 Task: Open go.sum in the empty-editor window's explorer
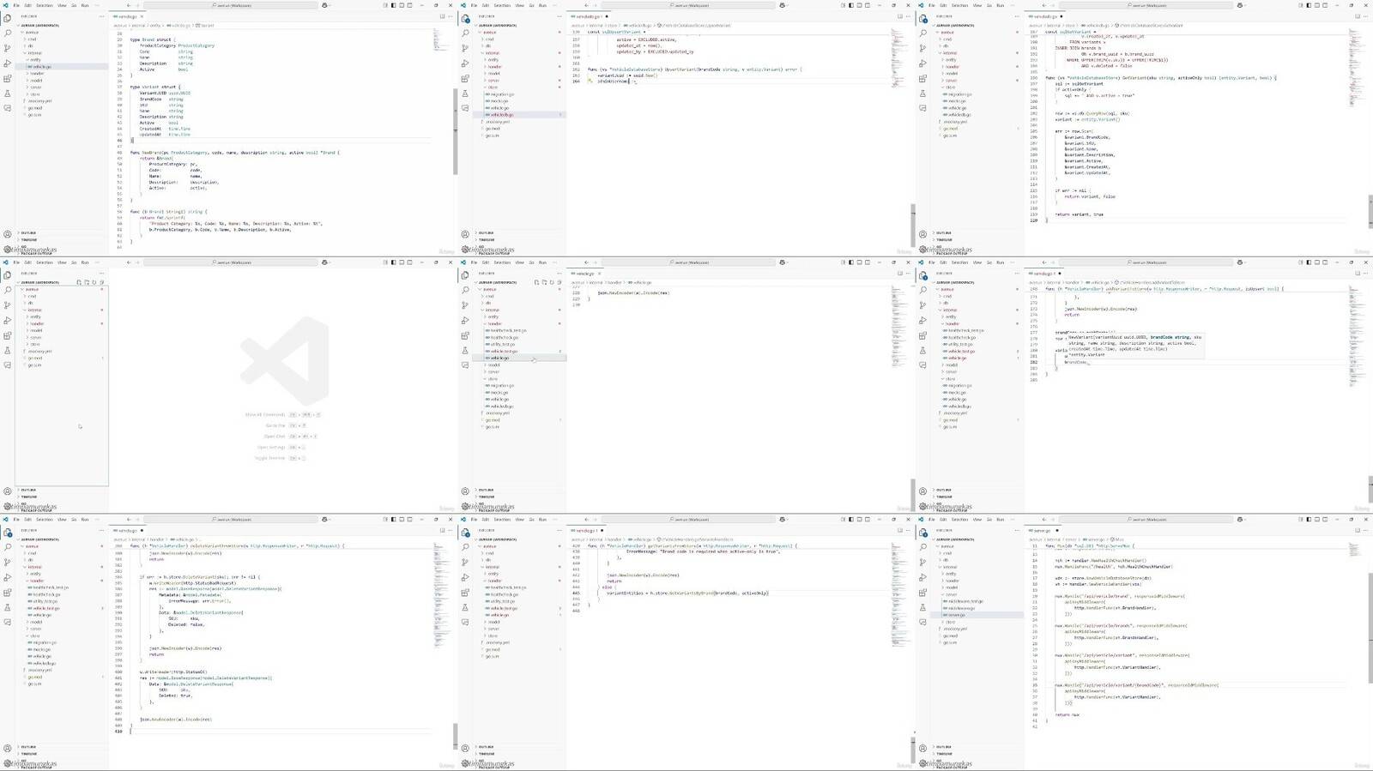pos(34,364)
